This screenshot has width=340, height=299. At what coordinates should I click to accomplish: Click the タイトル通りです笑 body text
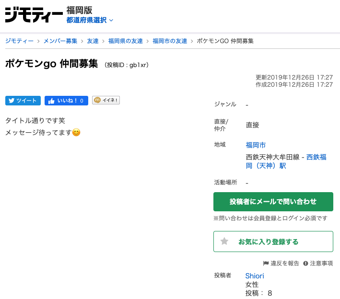(35, 120)
